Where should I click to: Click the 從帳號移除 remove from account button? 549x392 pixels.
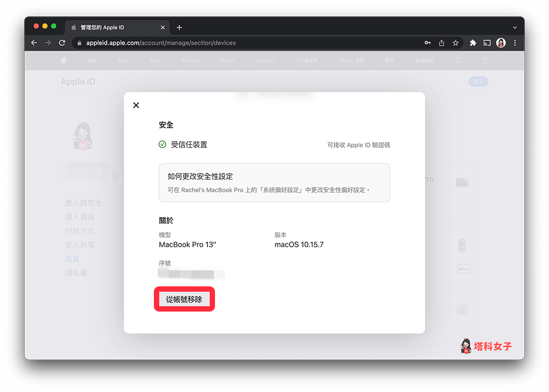184,299
